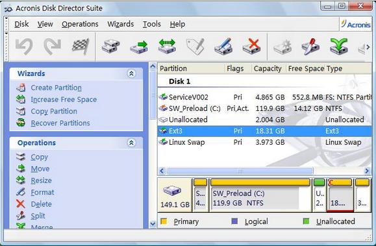This screenshot has height=246, width=376.
Task: Click the Format partition toolbar icon
Action: pyautogui.click(x=224, y=46)
